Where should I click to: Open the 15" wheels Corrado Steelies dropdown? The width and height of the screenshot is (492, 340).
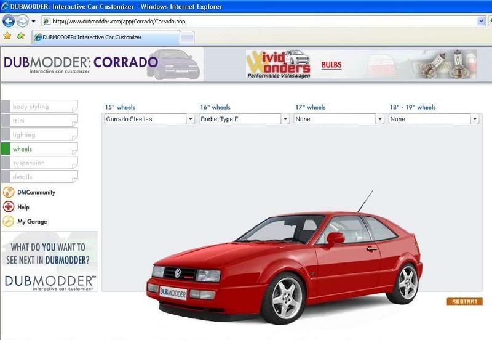(149, 119)
